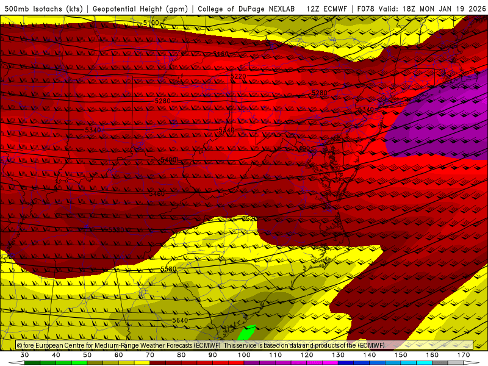This screenshot has height=366, width=488.
Task: Click the '70' color scale label
Action: click(x=150, y=355)
